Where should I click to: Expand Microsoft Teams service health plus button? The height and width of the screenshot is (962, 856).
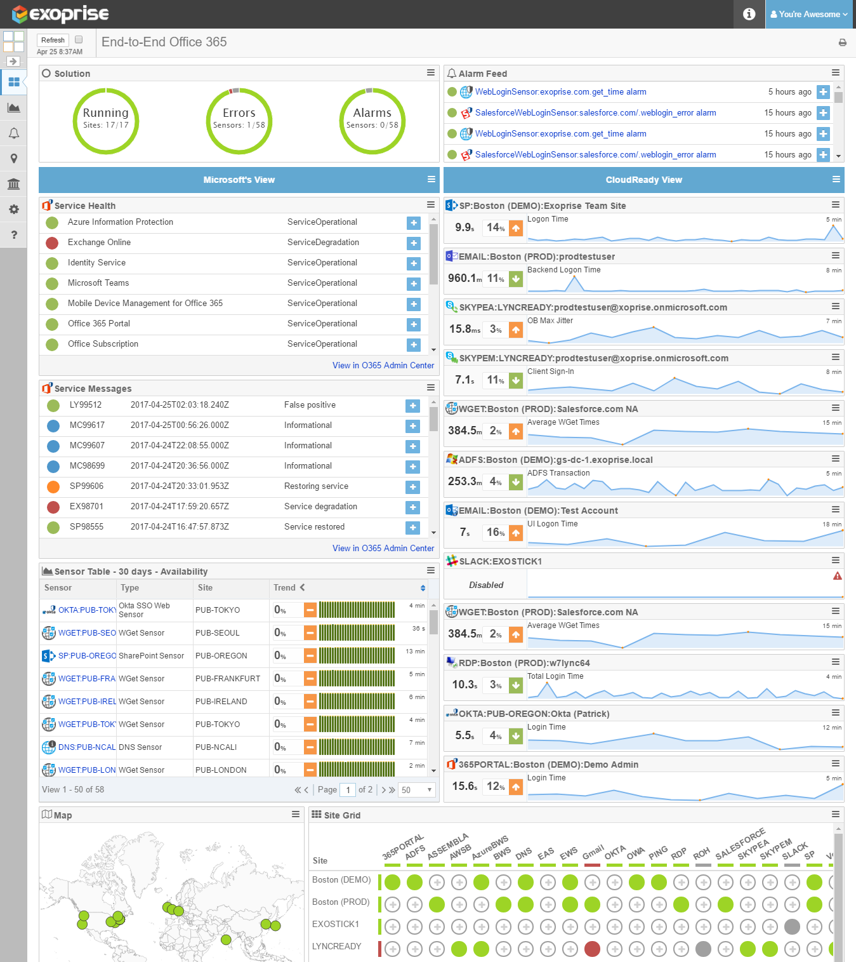click(x=414, y=284)
